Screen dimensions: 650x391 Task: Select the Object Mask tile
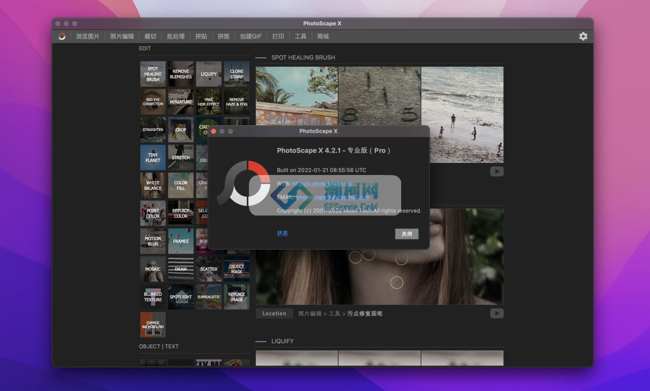(237, 269)
